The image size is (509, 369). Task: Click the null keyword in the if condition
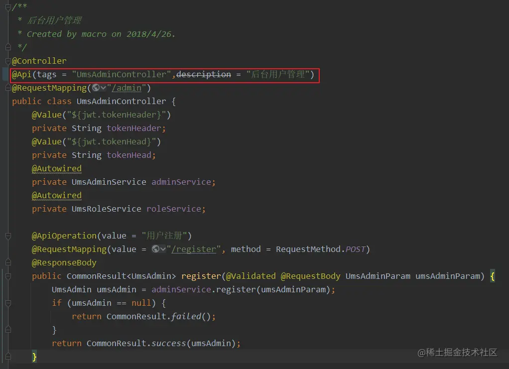(x=141, y=303)
